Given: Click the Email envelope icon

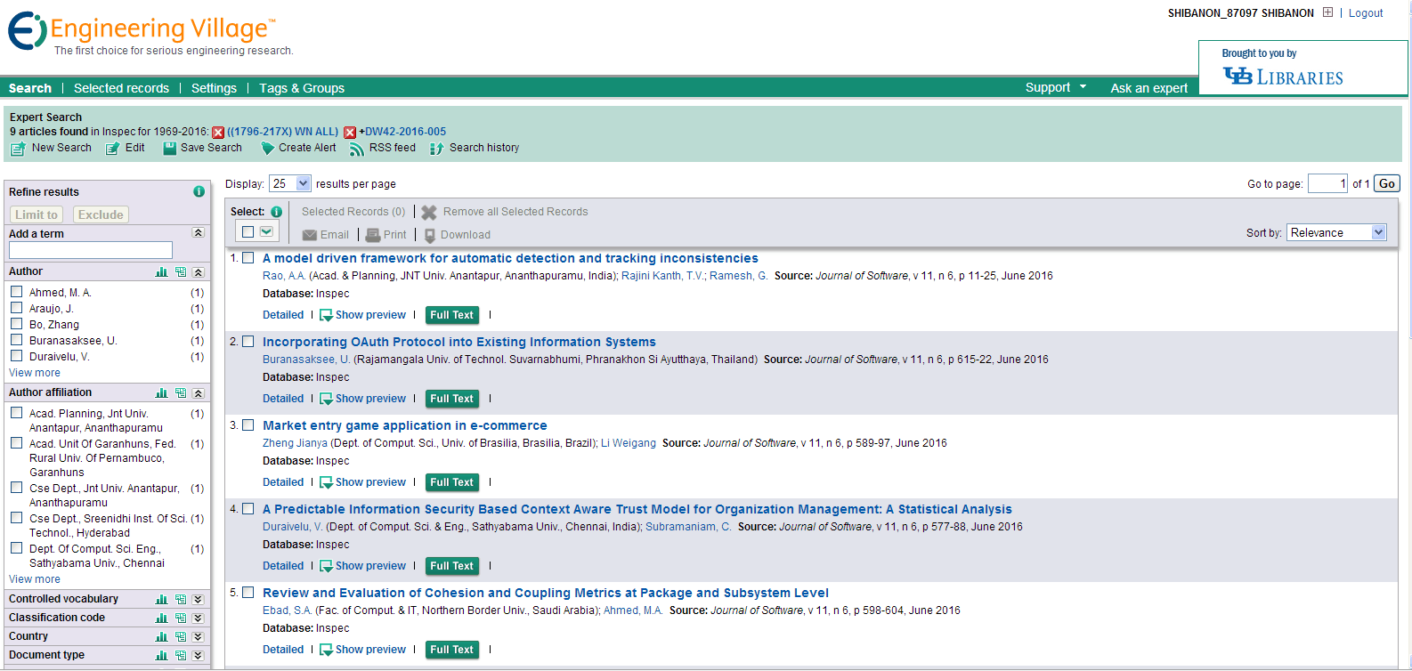Looking at the screenshot, I should click(x=310, y=235).
